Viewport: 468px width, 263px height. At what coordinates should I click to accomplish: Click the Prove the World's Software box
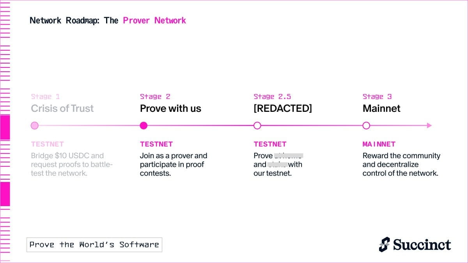pos(94,245)
